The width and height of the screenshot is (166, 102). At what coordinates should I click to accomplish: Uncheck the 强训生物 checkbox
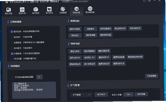(x=12, y=32)
